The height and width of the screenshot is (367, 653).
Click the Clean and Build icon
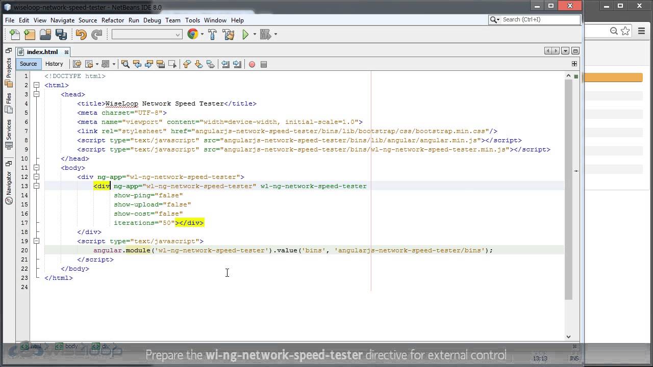[228, 34]
